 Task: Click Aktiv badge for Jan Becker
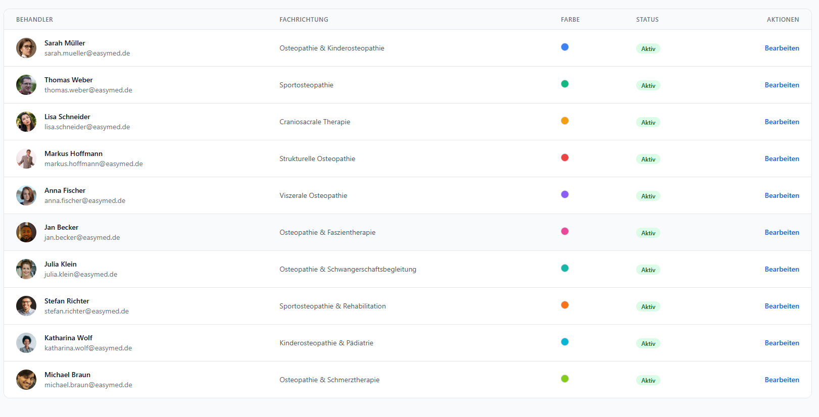tap(648, 233)
